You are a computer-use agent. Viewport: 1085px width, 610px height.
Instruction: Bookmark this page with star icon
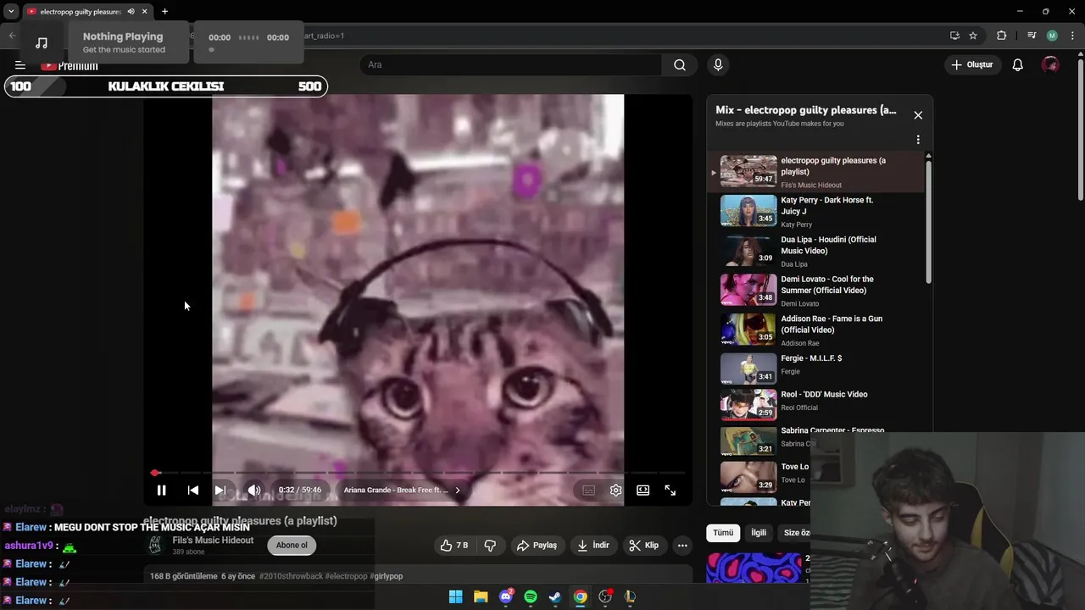pyautogui.click(x=973, y=36)
